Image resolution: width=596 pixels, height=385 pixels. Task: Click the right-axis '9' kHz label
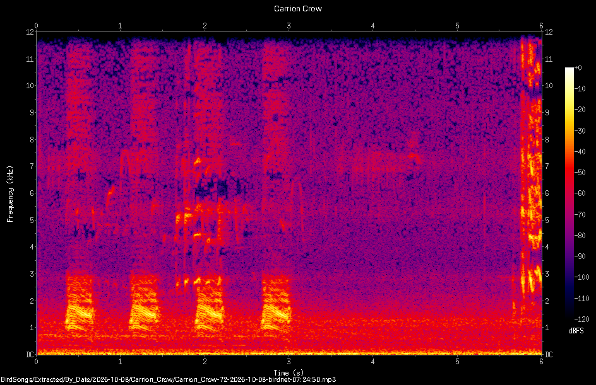pyautogui.click(x=547, y=112)
